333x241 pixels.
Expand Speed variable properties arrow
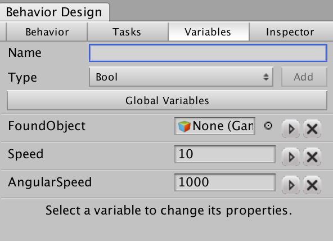pos(291,157)
